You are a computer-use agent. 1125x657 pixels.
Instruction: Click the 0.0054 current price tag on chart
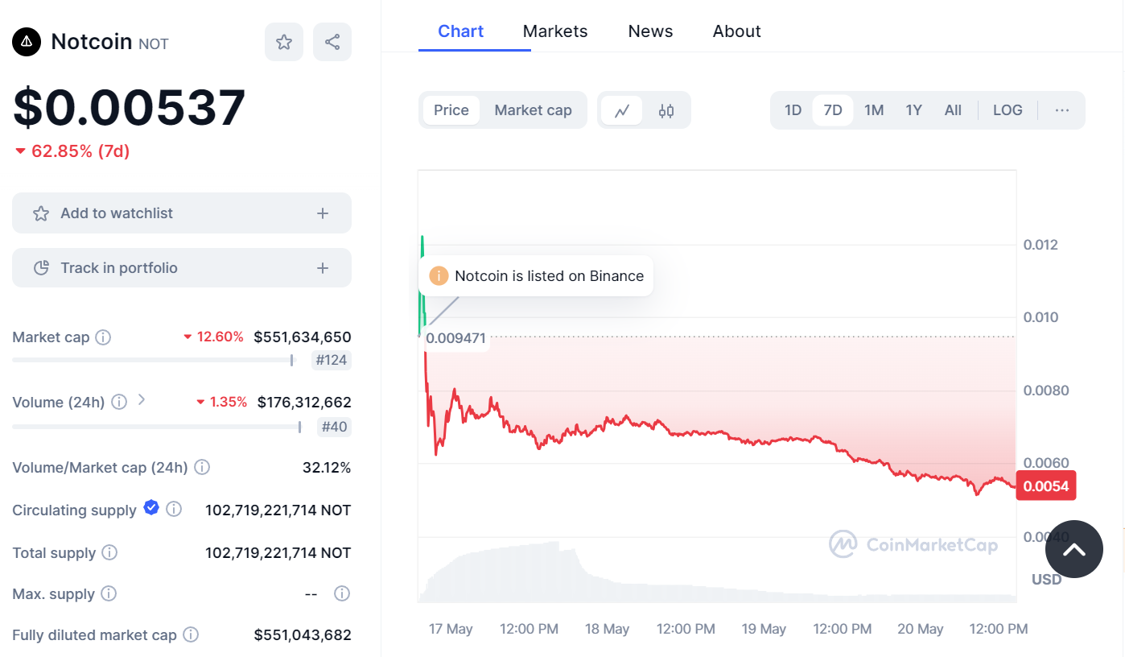point(1045,486)
